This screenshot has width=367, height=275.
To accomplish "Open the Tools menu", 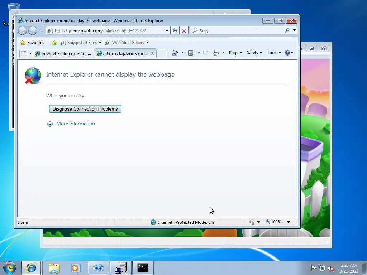I will click(x=274, y=53).
